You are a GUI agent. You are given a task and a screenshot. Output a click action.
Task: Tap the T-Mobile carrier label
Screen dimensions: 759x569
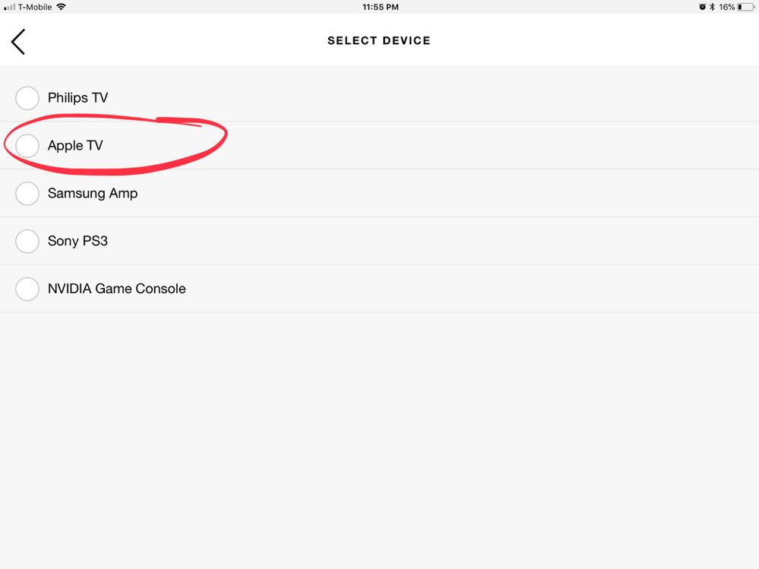pos(35,7)
